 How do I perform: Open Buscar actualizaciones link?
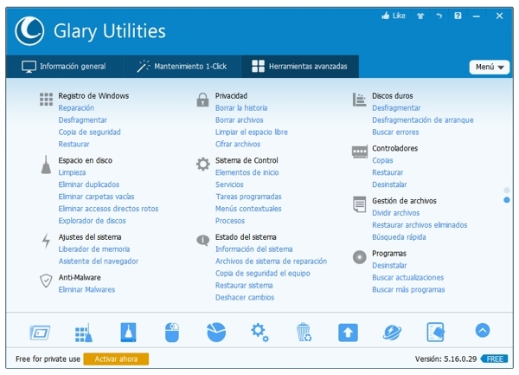[407, 278]
